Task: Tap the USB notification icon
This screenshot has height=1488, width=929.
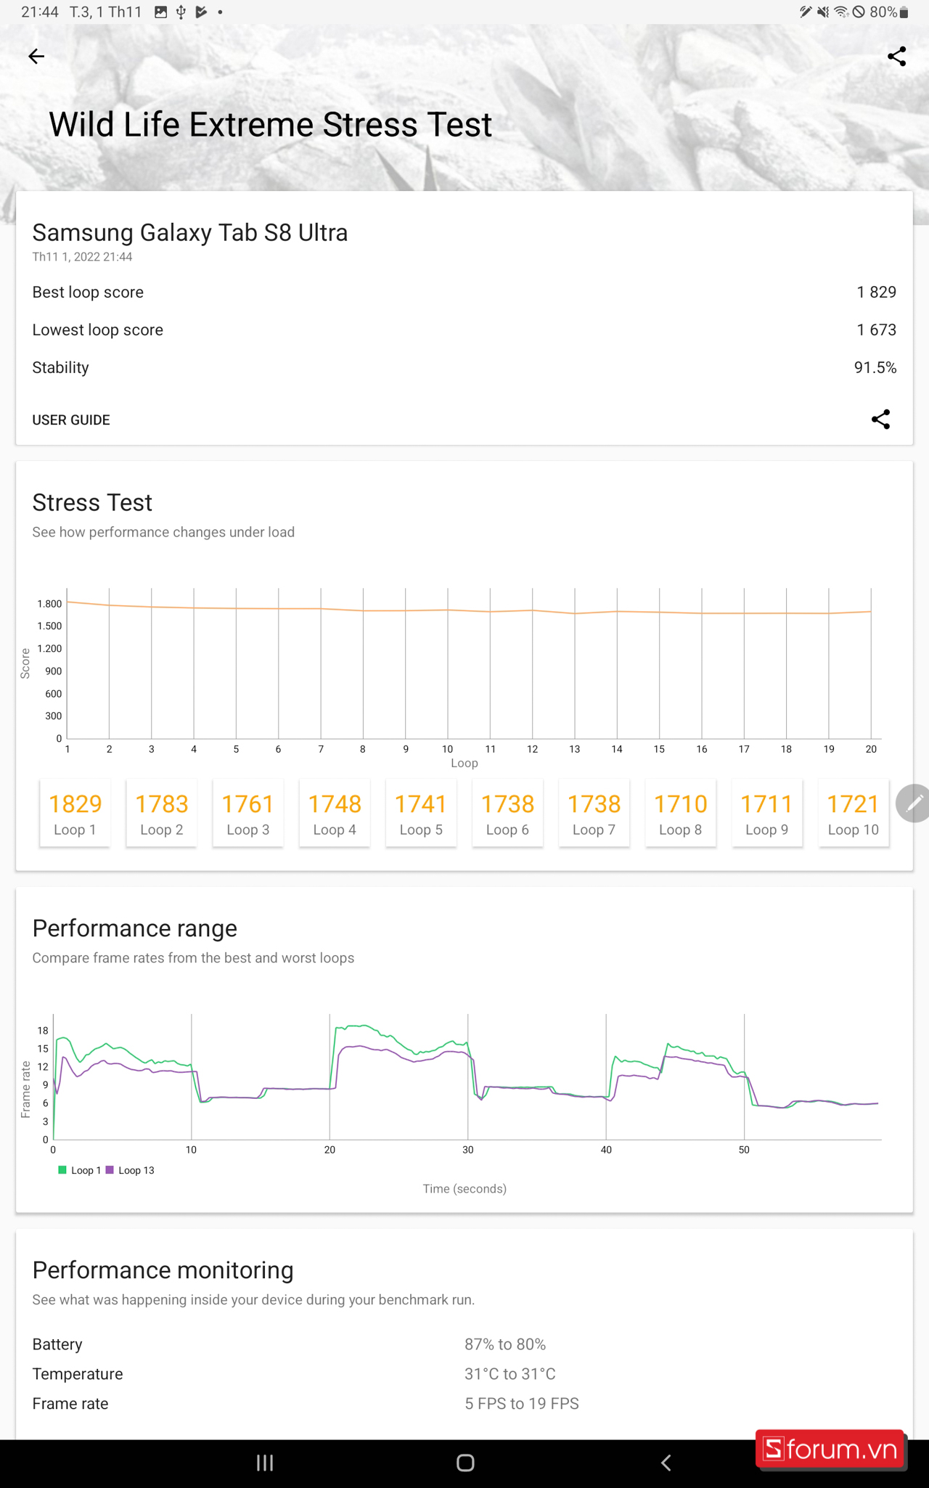Action: tap(181, 12)
